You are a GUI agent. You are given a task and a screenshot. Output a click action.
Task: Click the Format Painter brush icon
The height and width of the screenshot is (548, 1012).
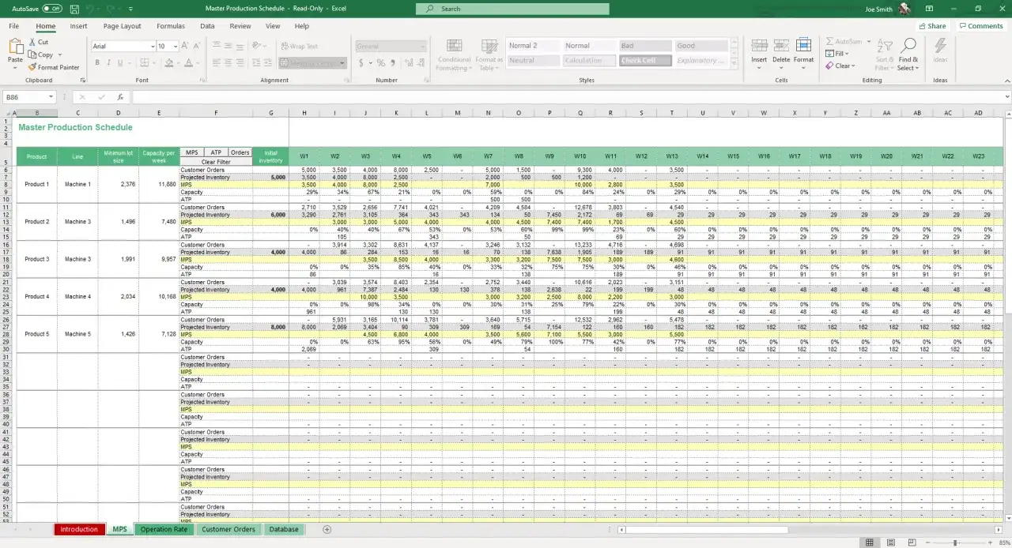(x=32, y=68)
